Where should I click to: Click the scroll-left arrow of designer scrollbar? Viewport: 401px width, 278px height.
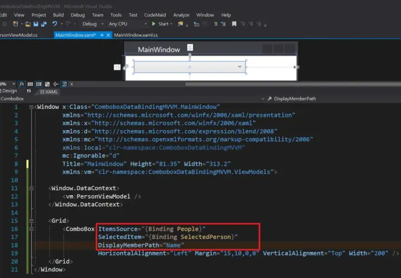click(x=72, y=84)
